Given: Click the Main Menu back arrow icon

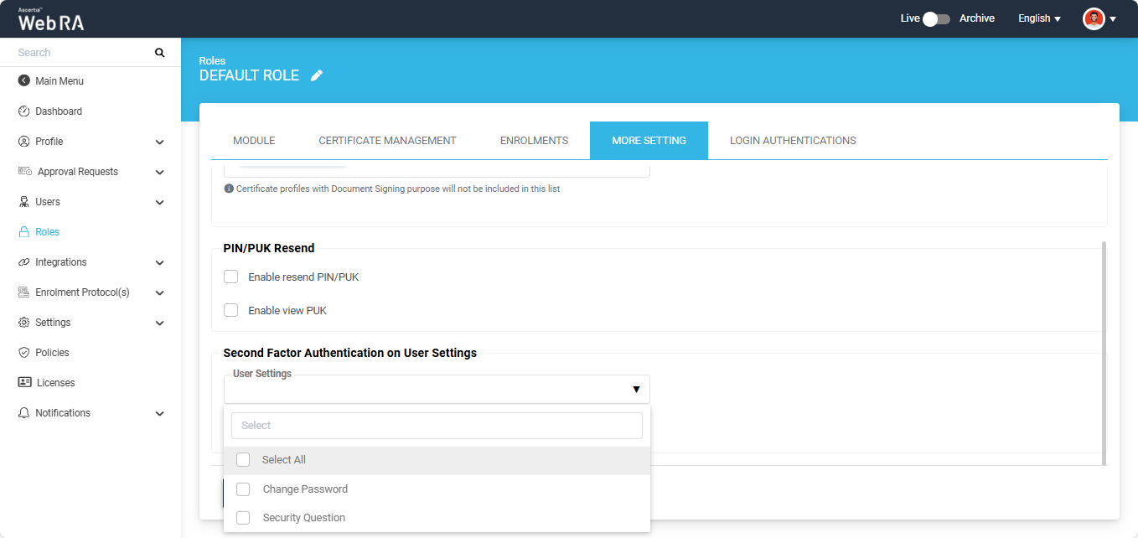Looking at the screenshot, I should coord(23,81).
